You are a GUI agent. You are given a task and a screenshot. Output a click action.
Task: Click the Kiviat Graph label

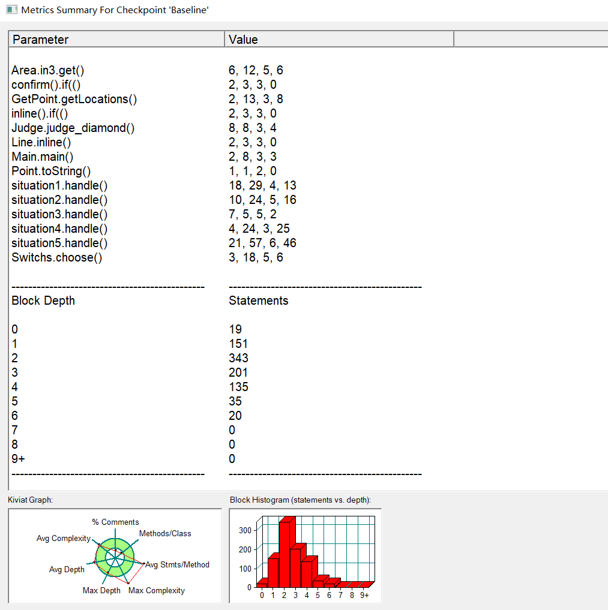pyautogui.click(x=31, y=500)
